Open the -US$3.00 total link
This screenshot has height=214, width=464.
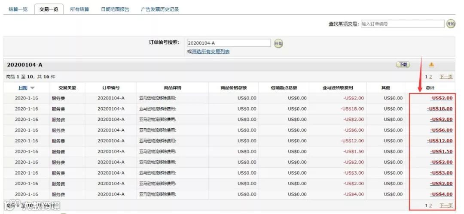pos(441,173)
